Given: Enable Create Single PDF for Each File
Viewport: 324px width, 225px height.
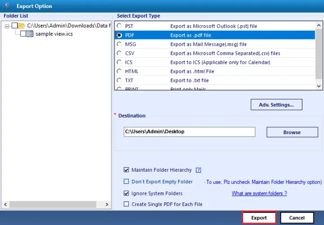Looking at the screenshot, I should (x=127, y=204).
